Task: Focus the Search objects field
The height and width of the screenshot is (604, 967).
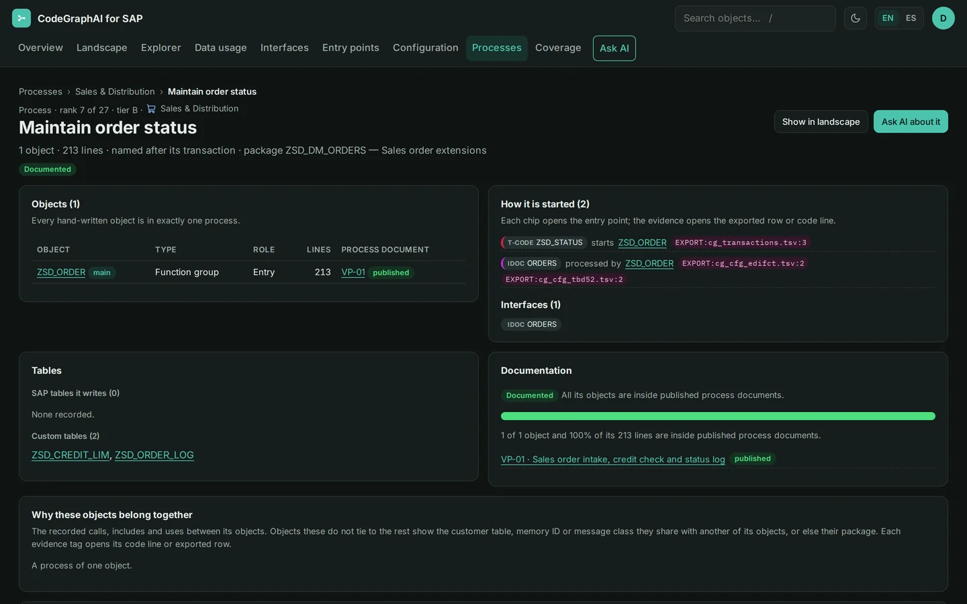Action: [x=755, y=18]
